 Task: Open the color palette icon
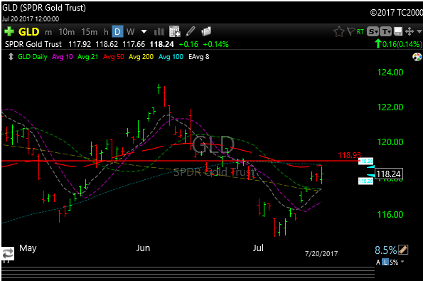(417, 57)
